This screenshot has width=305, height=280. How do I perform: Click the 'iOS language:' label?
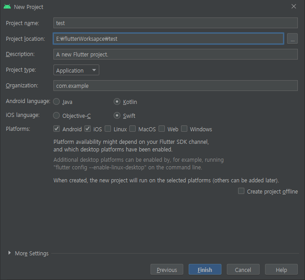click(x=22, y=115)
